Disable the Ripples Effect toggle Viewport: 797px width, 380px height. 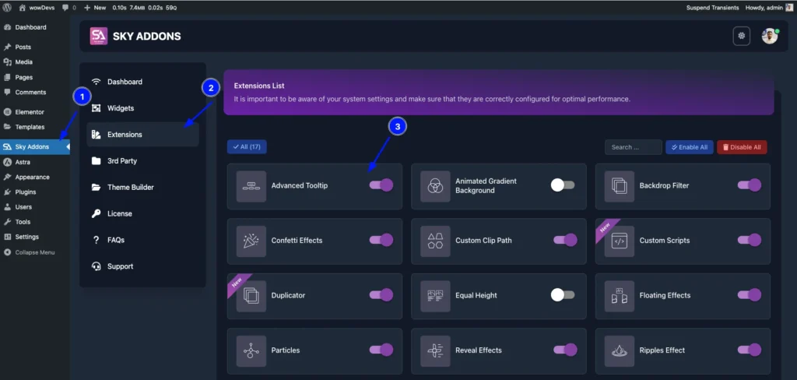[750, 350]
